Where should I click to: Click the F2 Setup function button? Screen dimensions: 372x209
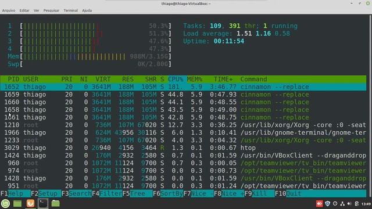(x=46, y=193)
